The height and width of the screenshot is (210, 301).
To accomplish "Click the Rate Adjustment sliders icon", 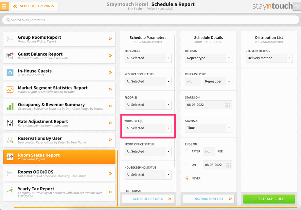I will pos(10,123).
